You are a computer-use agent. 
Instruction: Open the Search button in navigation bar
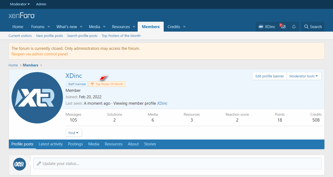click(313, 27)
